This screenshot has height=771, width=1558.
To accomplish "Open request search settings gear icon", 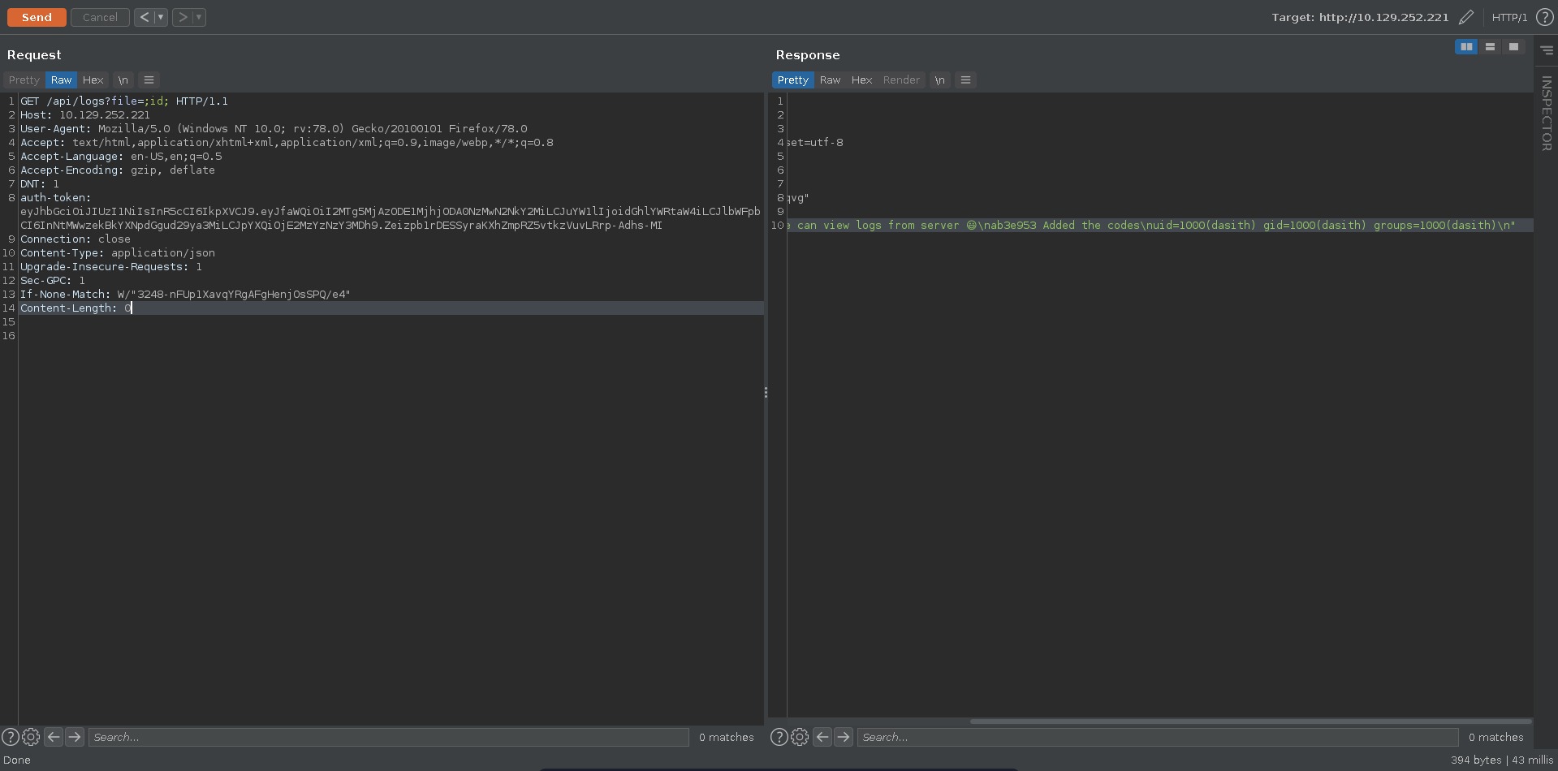I will [31, 737].
